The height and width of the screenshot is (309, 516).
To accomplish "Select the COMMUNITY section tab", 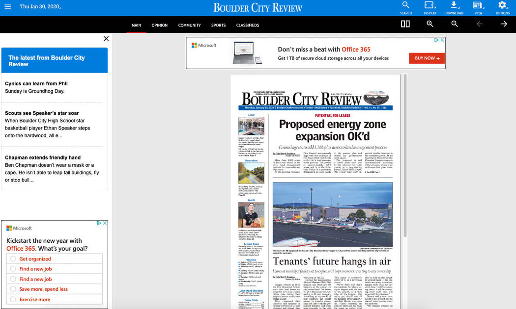I will point(190,26).
